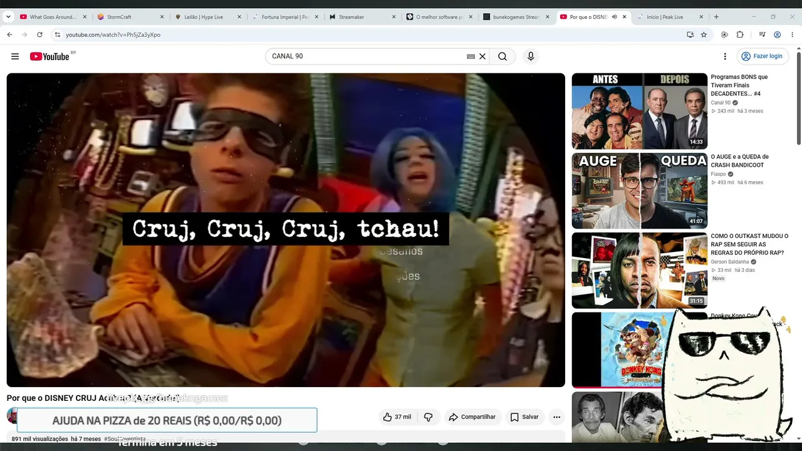
Task: Click the '243 mil' views text
Action: (x=726, y=111)
